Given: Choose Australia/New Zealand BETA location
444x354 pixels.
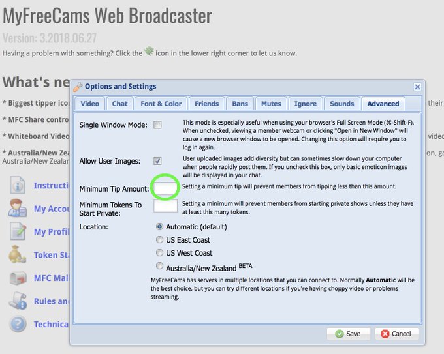Looking at the screenshot, I should tap(160, 266).
